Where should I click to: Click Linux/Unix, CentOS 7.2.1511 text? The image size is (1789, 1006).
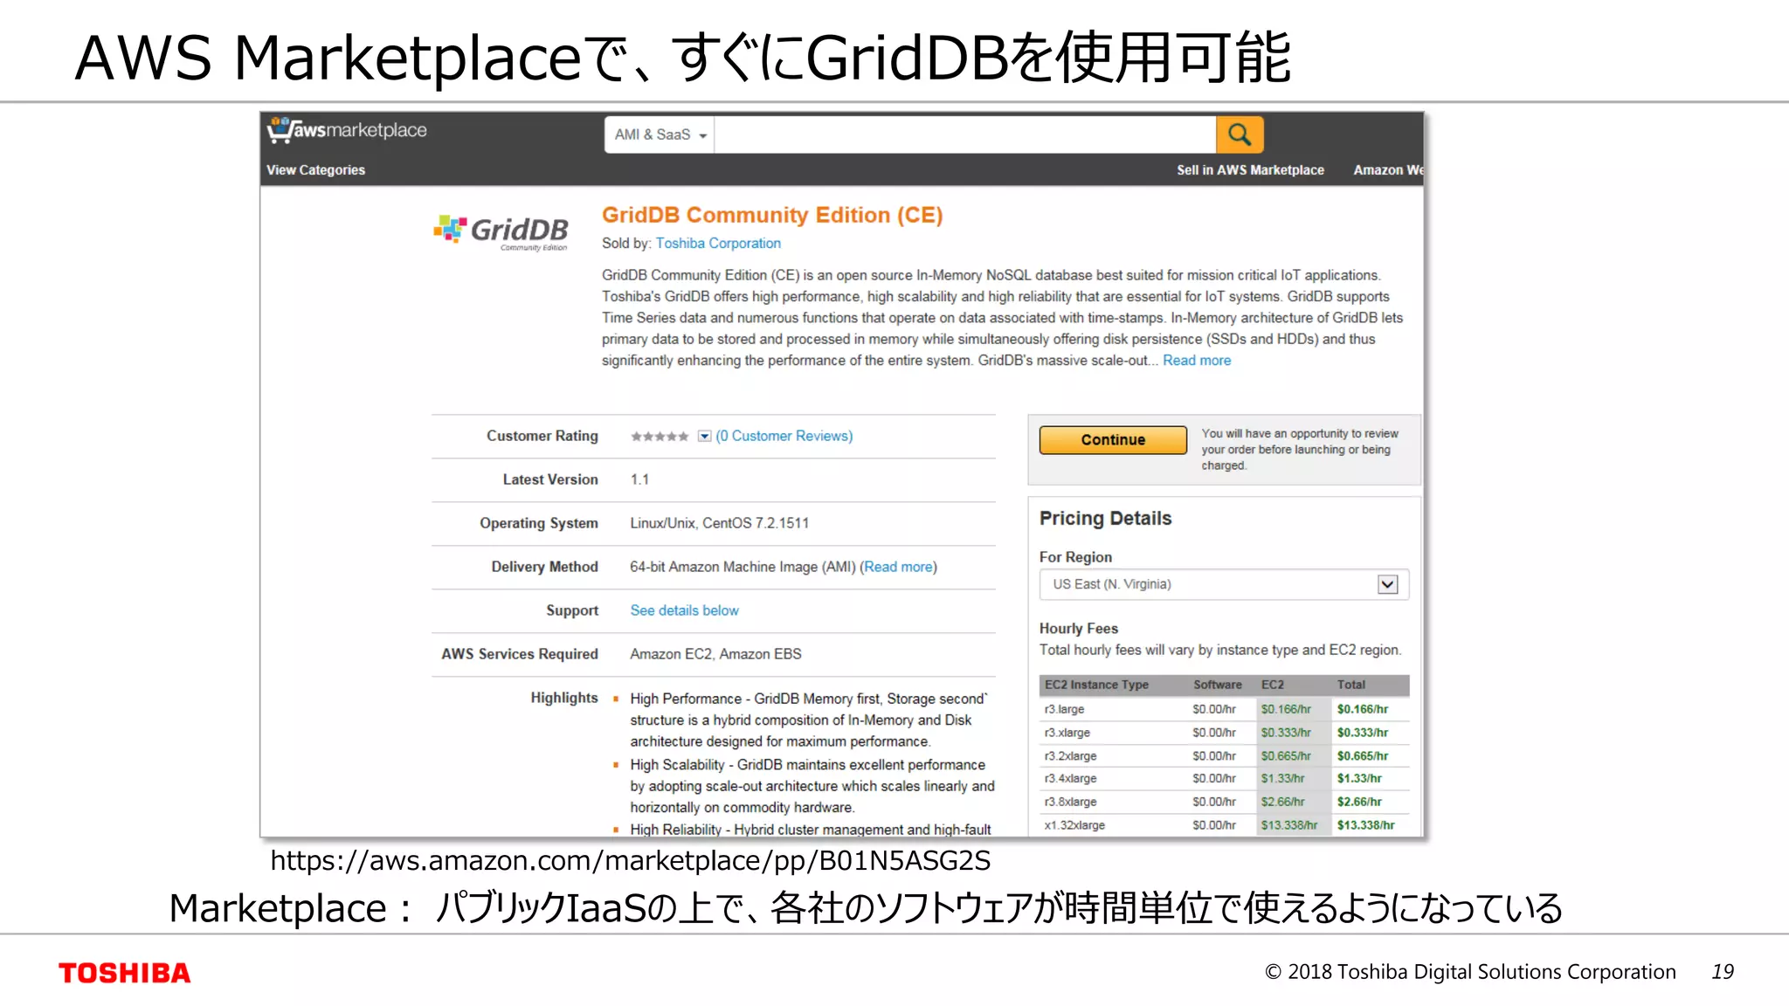[x=719, y=523]
